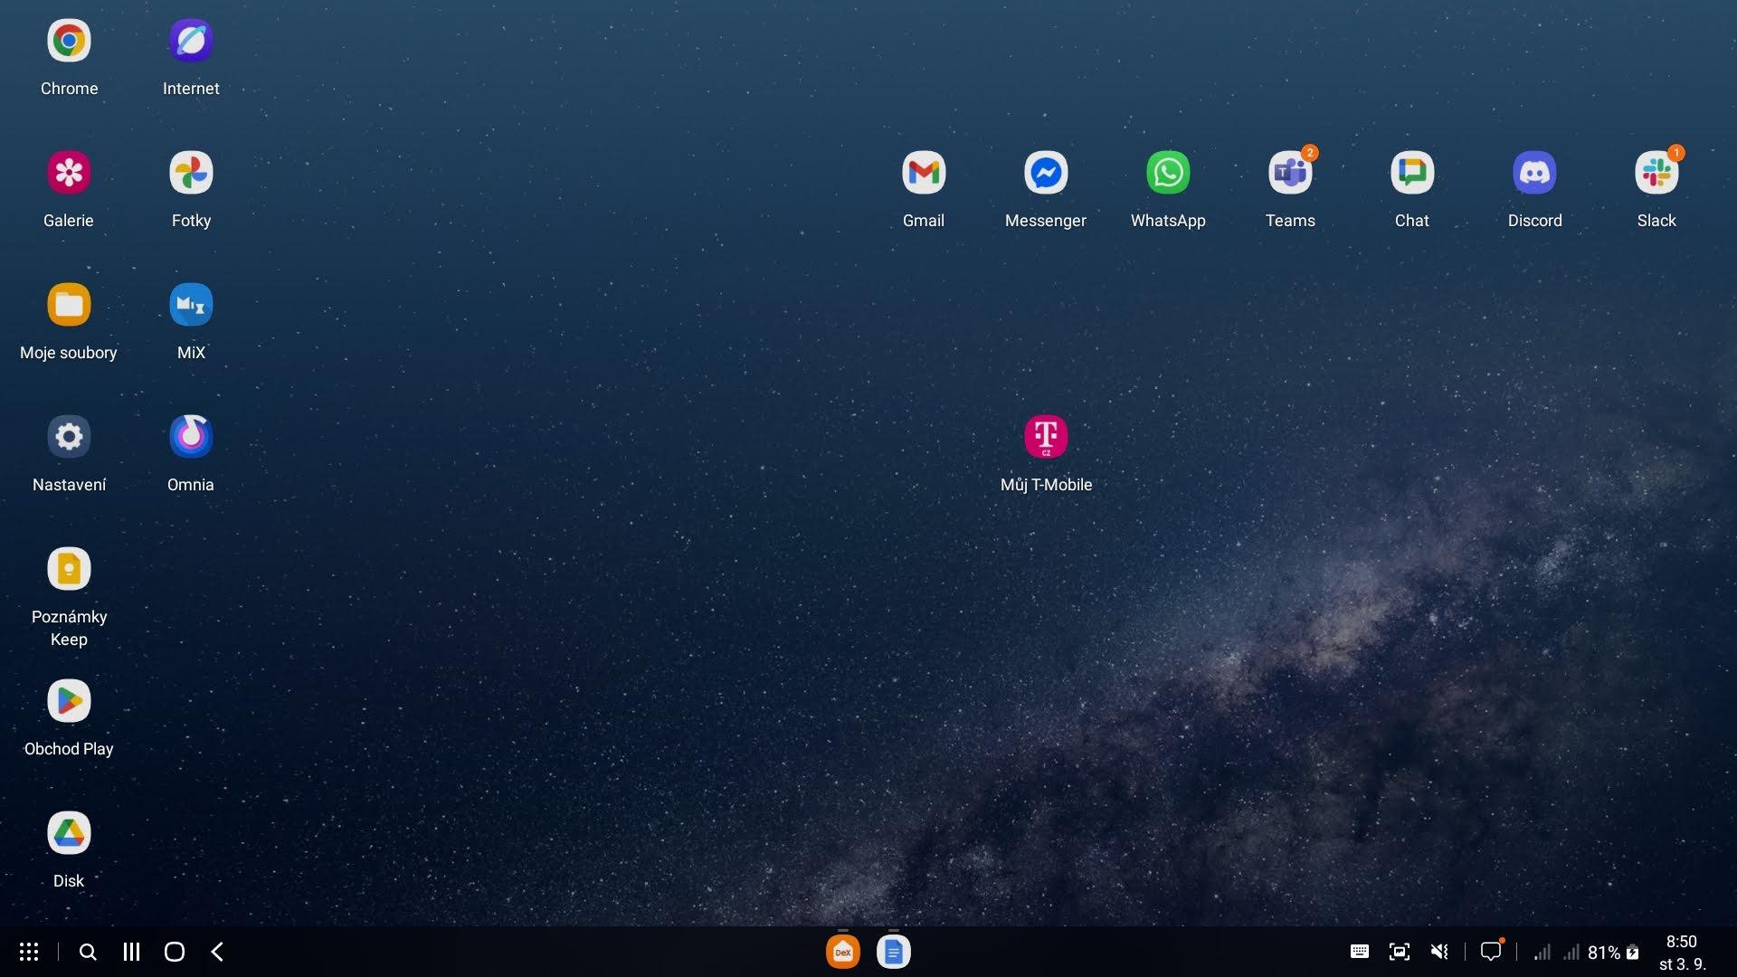Open Fotky (Google Photos) icon
The height and width of the screenshot is (977, 1737).
pyautogui.click(x=191, y=173)
